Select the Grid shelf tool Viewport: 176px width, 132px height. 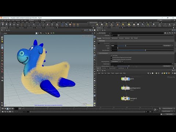click(x=18, y=25)
